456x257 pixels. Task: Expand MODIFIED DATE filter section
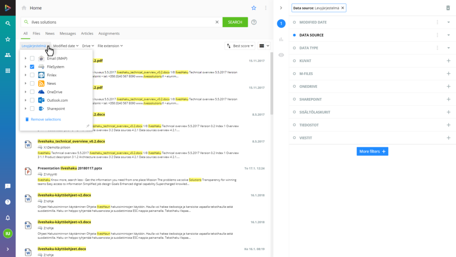(448, 22)
